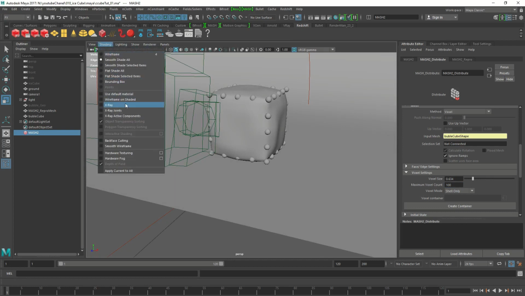The height and width of the screenshot is (296, 525).
Task: Click the Redshift RenderView (RV) shelf icon
Action: coord(16,34)
